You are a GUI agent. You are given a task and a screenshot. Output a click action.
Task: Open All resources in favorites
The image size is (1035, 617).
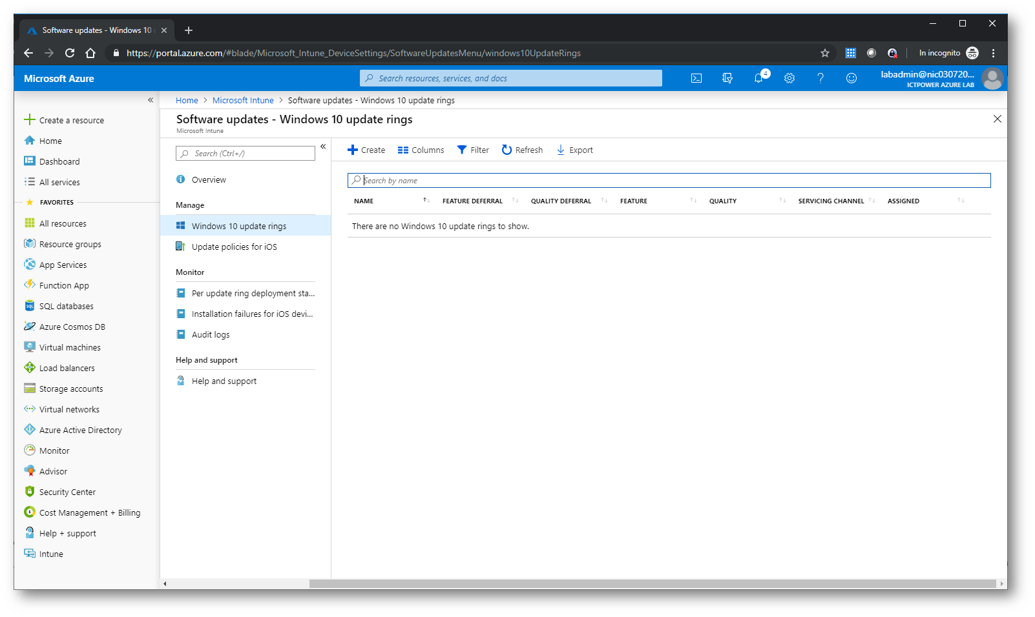point(56,223)
